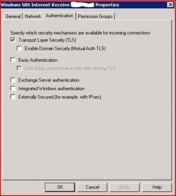Viewport: 176px width, 196px height.
Task: Switch to the General tab
Action: coord(13,16)
